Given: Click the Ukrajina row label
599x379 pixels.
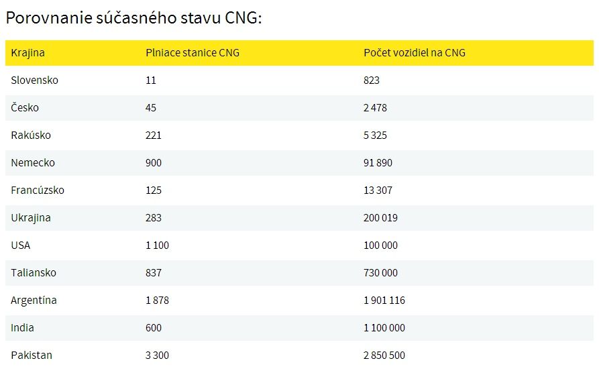Looking at the screenshot, I should [x=31, y=218].
